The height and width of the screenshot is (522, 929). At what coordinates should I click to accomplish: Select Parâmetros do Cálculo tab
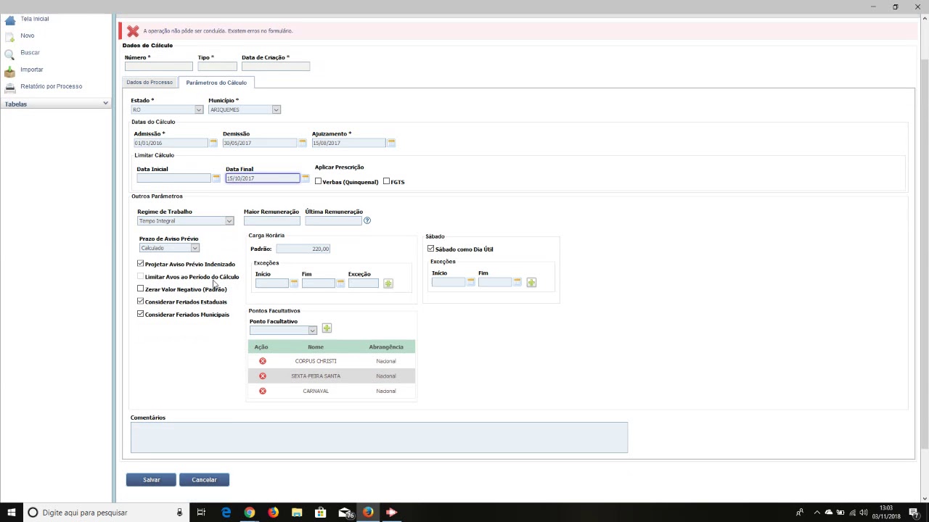(216, 83)
